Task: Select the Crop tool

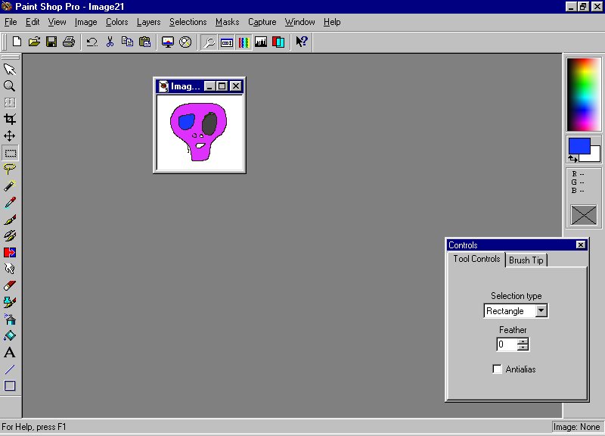Action: 10,120
